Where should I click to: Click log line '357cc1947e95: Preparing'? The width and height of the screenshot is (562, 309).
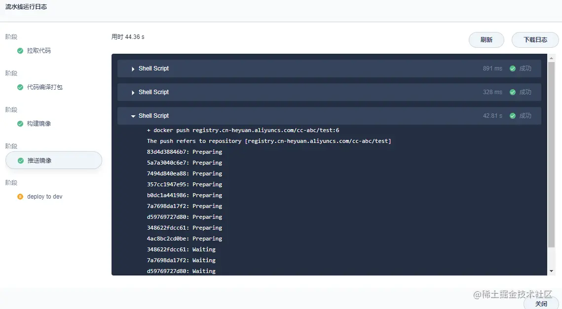[185, 184]
